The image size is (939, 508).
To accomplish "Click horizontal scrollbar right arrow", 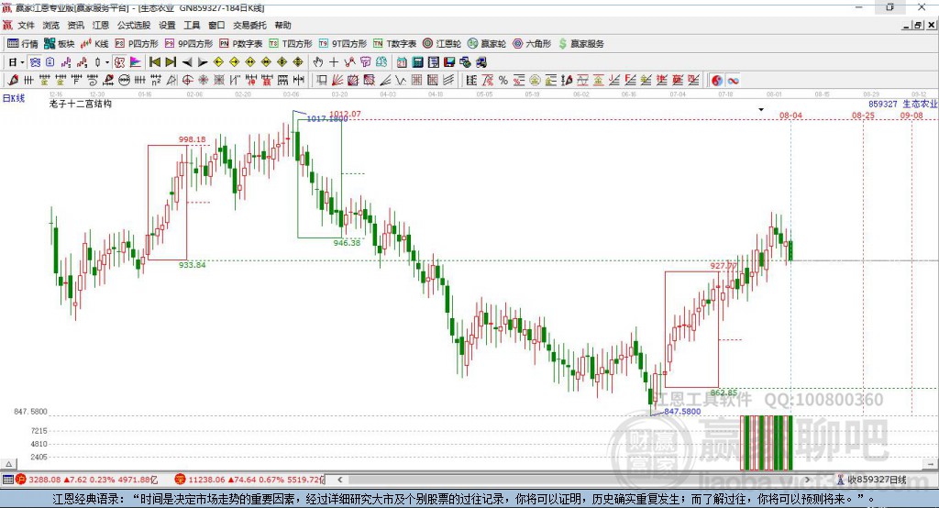I will tap(807, 480).
